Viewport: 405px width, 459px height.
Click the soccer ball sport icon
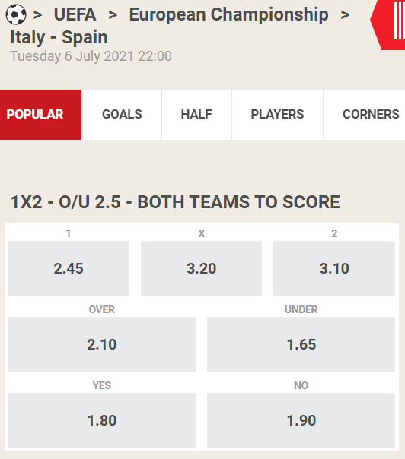tap(16, 14)
